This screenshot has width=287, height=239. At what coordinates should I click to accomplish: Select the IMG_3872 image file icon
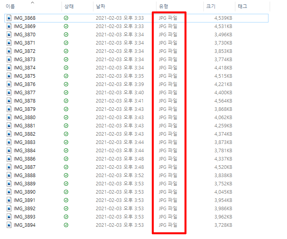coord(9,51)
